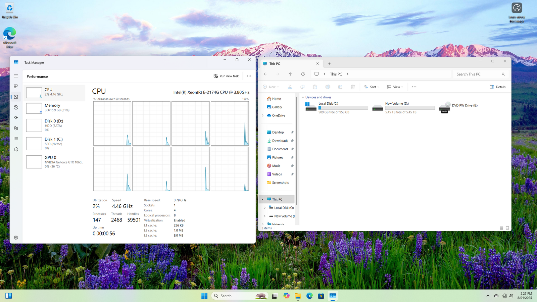
Task: Collapse the Devices and drives group
Action: [303, 97]
